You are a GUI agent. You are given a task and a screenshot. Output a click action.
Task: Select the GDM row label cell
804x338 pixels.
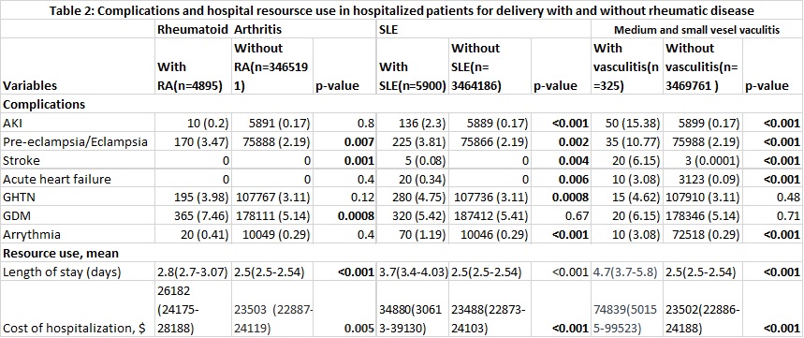[x=78, y=216]
